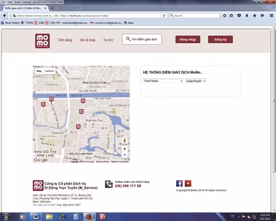Switch to Firefox in the taskbar

[x=89, y=217]
